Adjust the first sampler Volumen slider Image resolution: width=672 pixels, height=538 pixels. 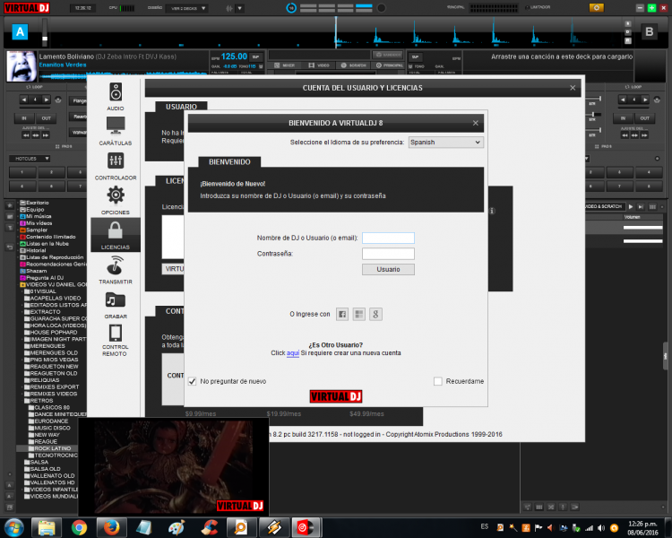pos(642,228)
